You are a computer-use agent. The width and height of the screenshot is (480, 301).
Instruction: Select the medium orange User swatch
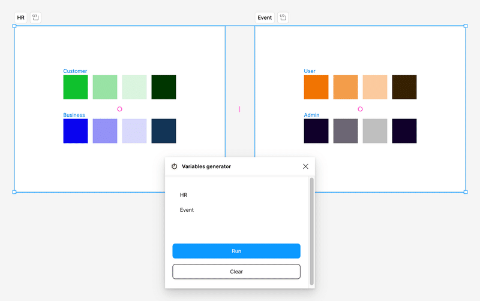[x=346, y=87]
